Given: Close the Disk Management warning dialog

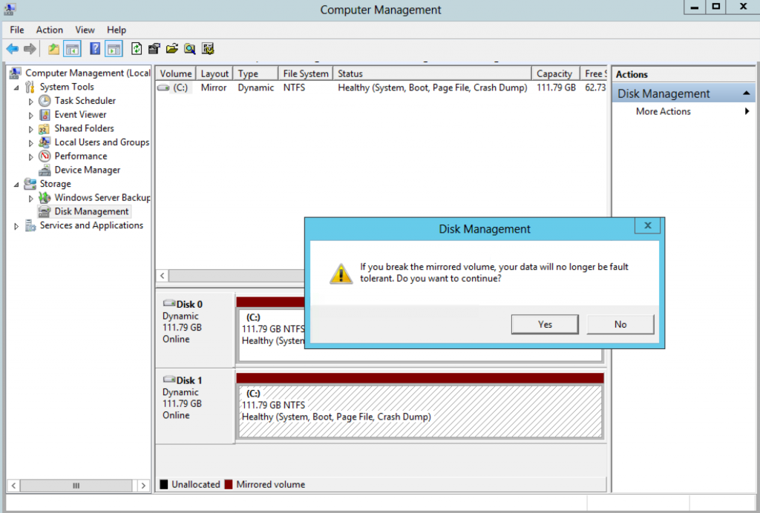Looking at the screenshot, I should coord(647,225).
